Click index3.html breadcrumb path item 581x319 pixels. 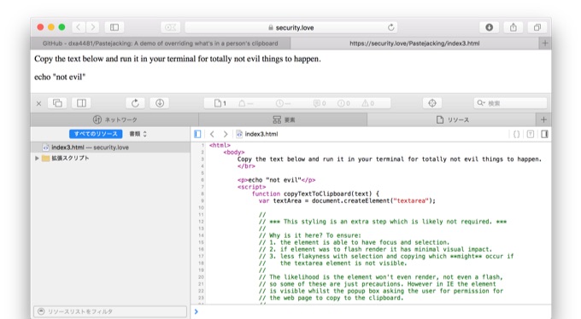click(x=257, y=134)
